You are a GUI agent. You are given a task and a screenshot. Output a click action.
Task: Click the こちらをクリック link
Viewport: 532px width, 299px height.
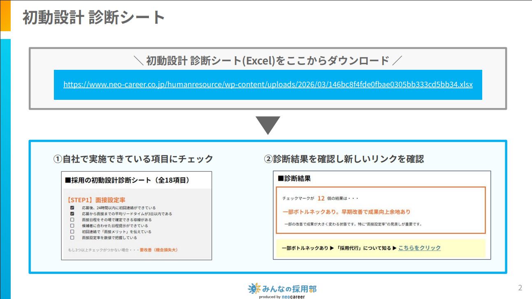419,248
